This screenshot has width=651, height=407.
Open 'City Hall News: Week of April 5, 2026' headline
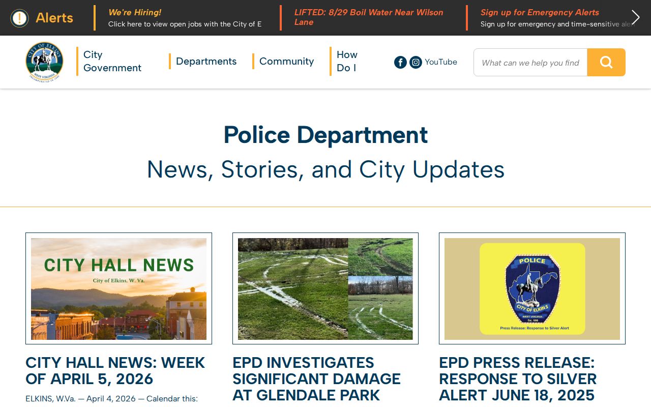(115, 371)
